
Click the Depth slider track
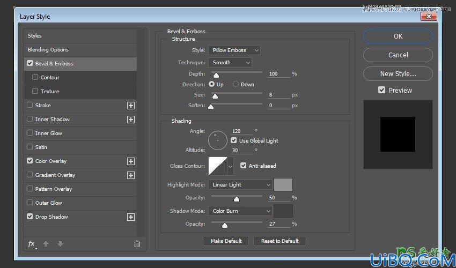[237, 72]
